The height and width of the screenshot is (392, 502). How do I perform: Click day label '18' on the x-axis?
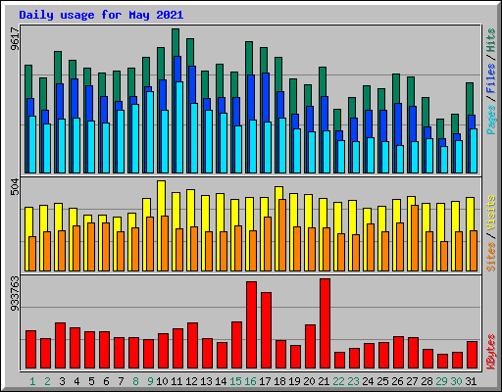(279, 381)
